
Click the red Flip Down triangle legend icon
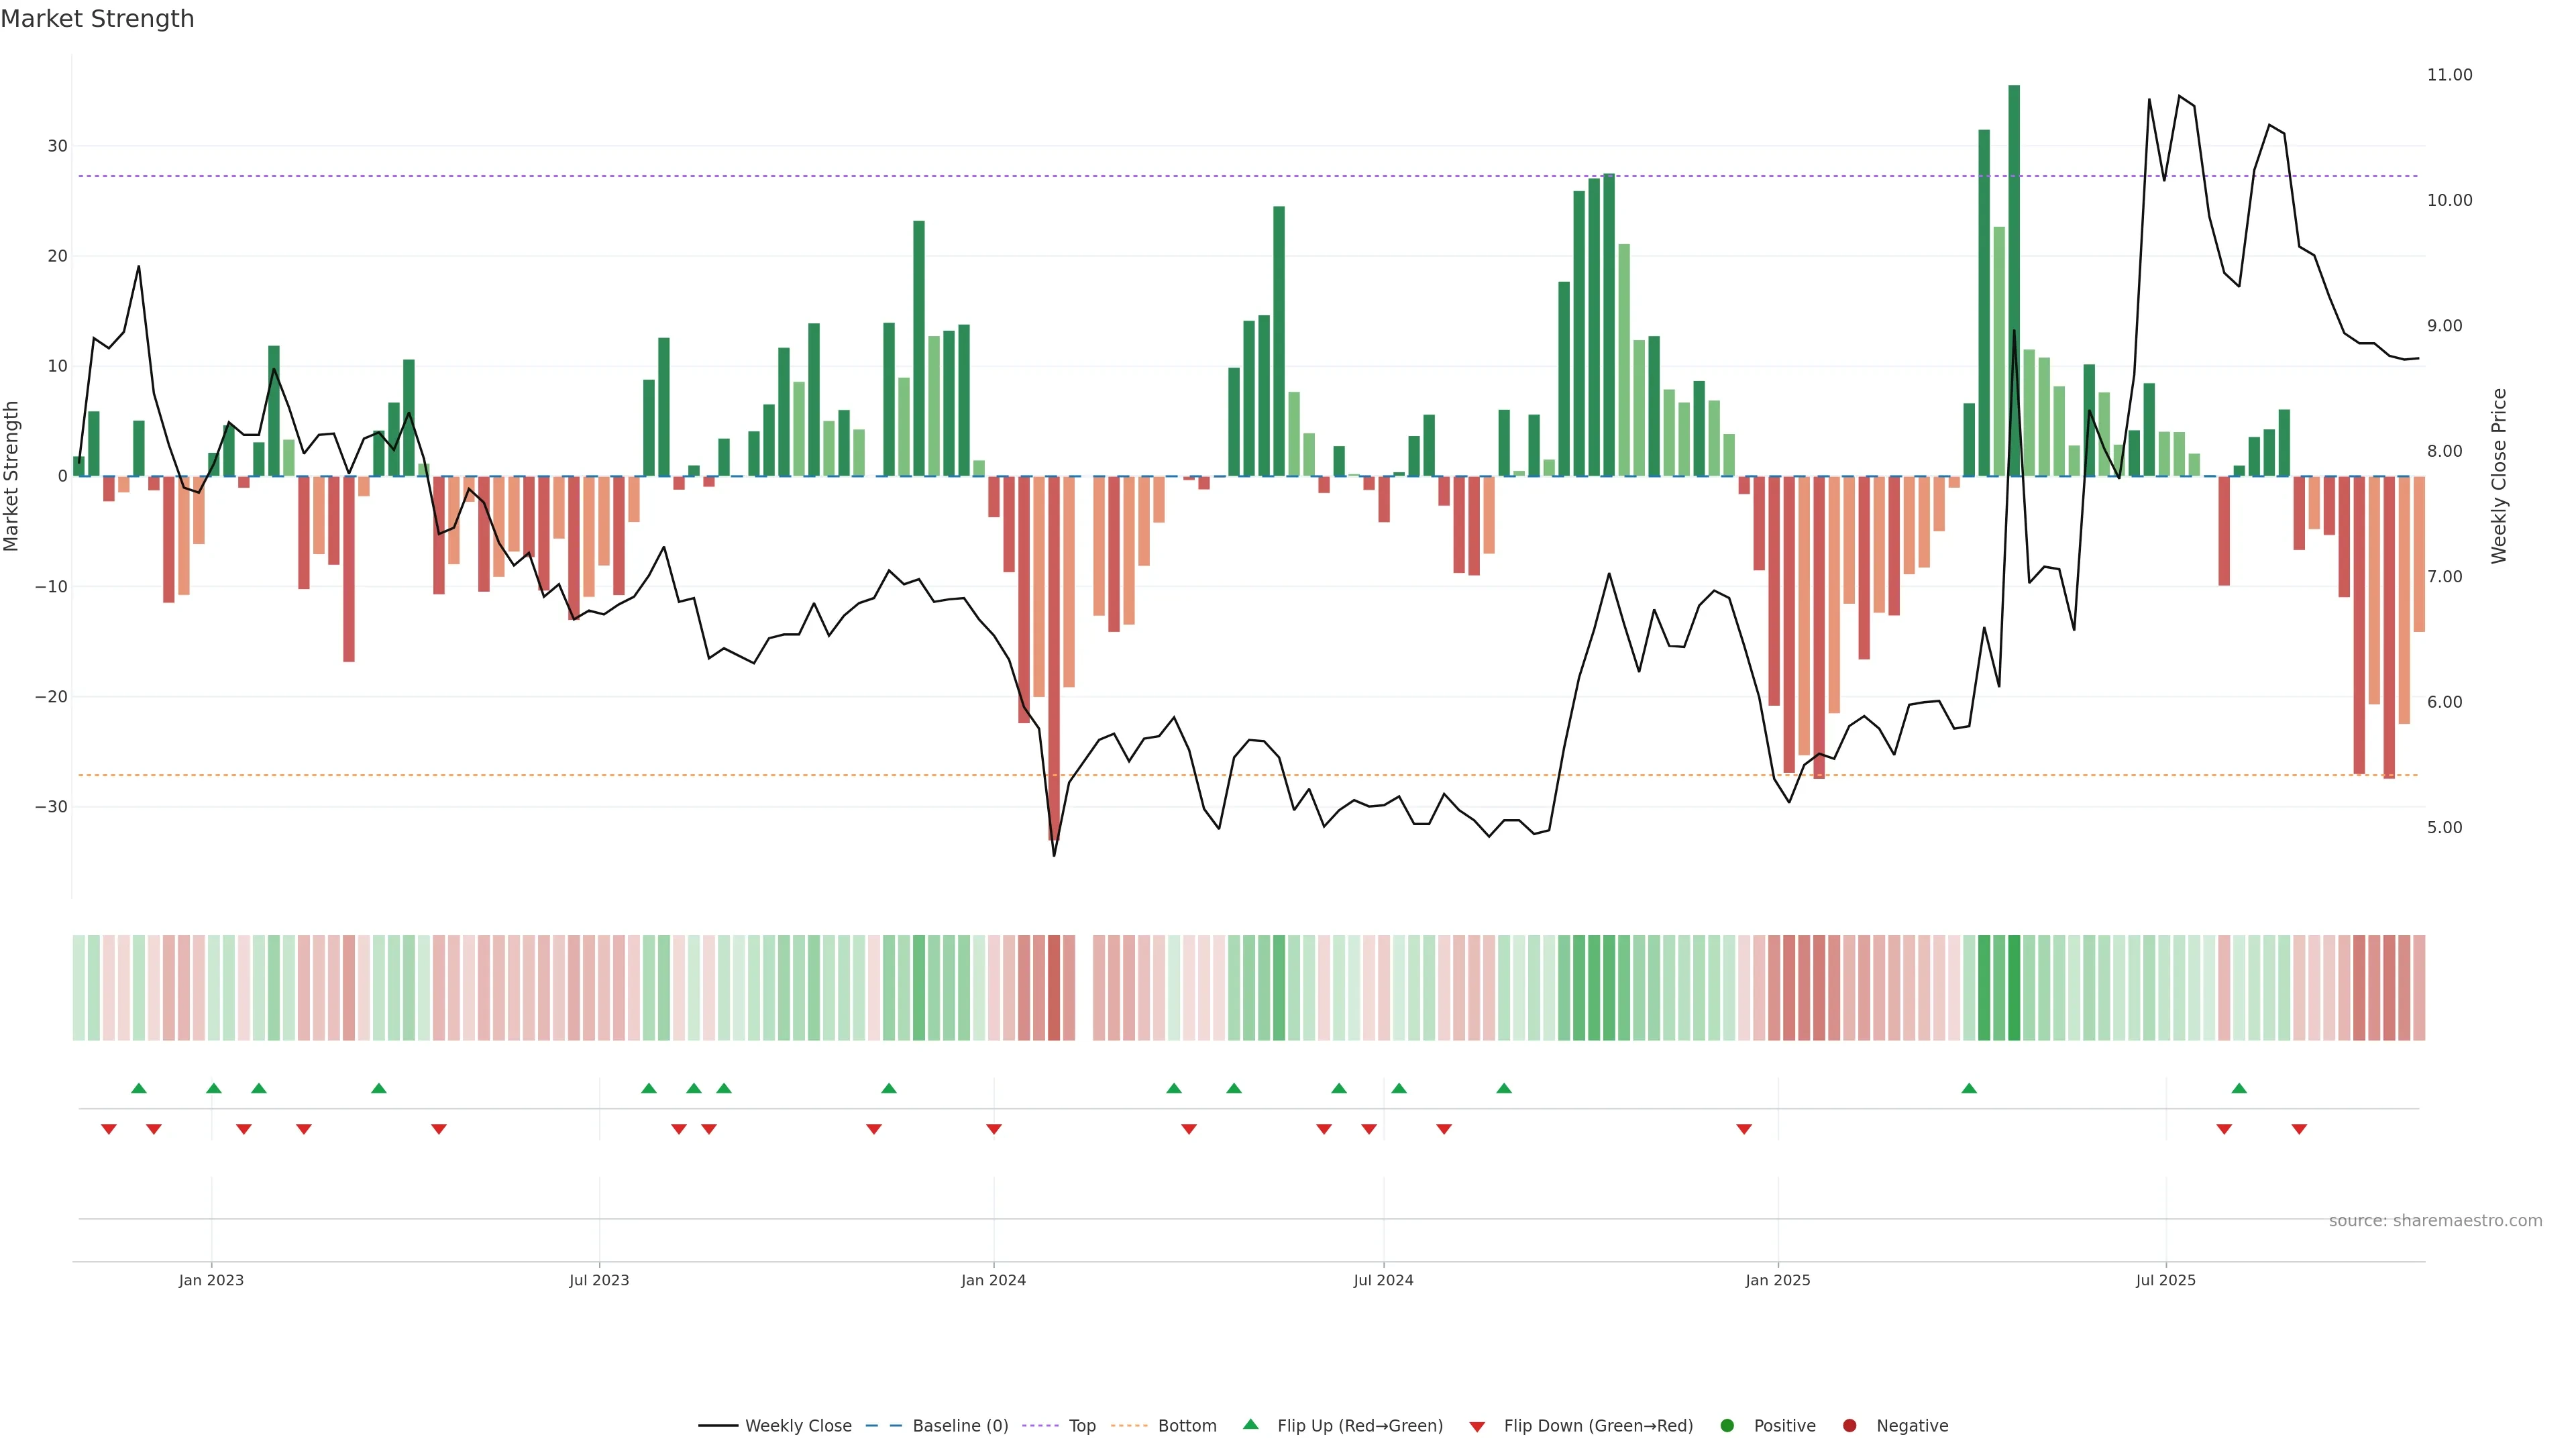click(x=1477, y=1426)
